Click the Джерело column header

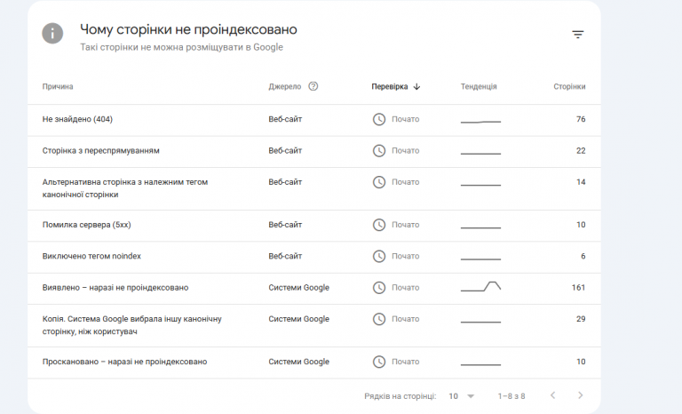284,87
